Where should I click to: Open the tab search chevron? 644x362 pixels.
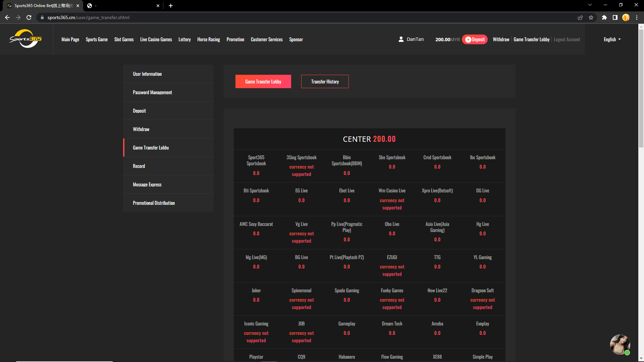coord(590,5)
